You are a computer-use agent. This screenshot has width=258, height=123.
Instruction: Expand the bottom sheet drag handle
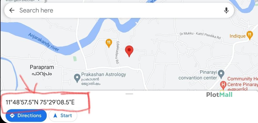(x=129, y=94)
